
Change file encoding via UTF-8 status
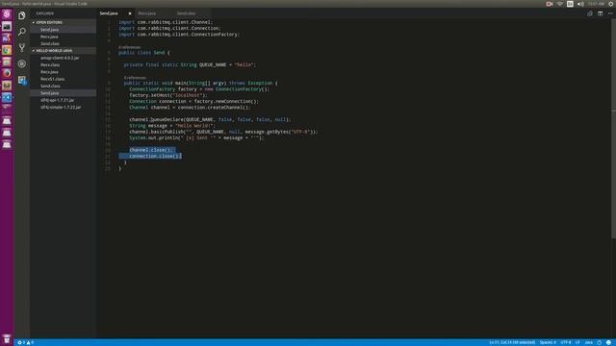click(566, 342)
